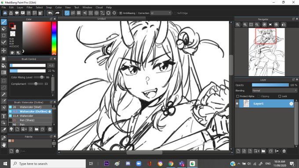This screenshot has width=299, height=168.
Task: Click the Navigator preview thumbnail
Action: [266, 52]
